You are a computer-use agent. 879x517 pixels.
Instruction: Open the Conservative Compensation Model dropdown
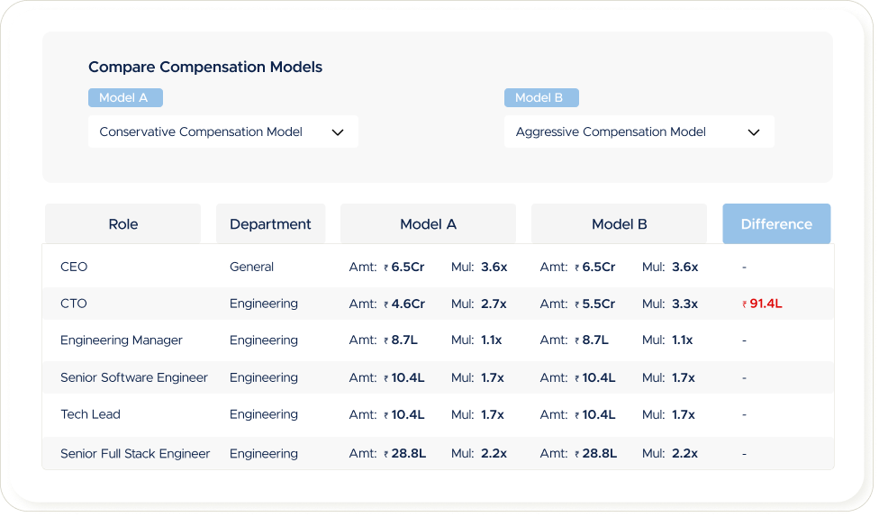coord(222,132)
